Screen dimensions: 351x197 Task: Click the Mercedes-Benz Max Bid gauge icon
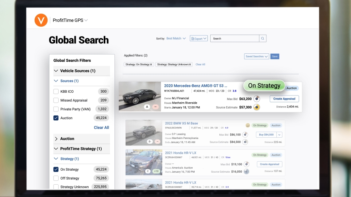tap(257, 99)
